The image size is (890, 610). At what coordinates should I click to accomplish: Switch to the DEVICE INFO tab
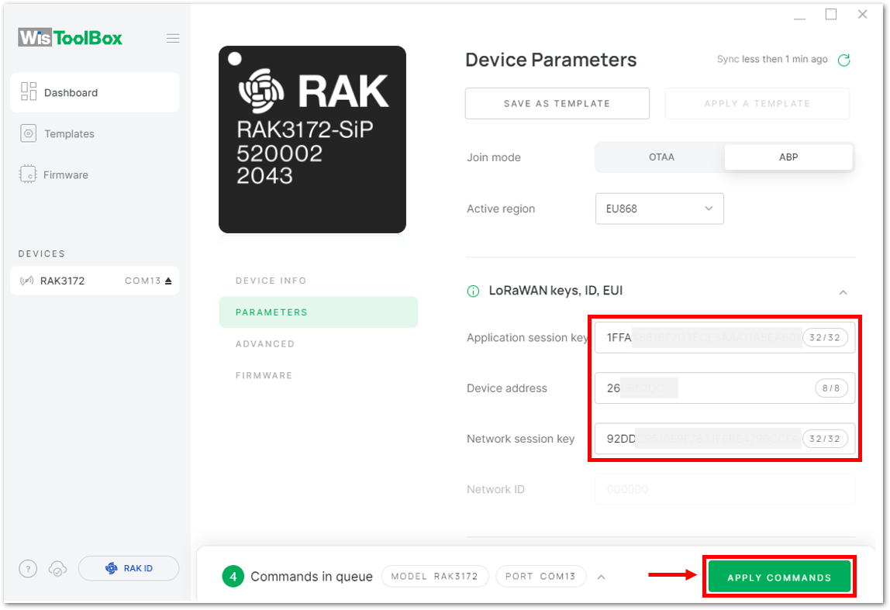271,281
